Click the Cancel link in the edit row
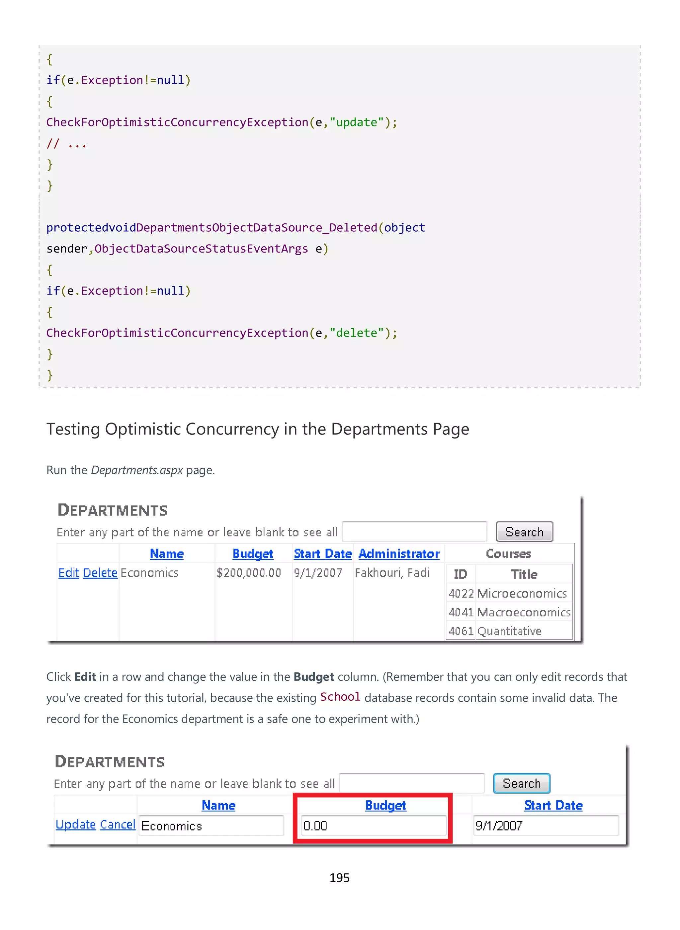The width and height of the screenshot is (680, 930). coord(118,824)
